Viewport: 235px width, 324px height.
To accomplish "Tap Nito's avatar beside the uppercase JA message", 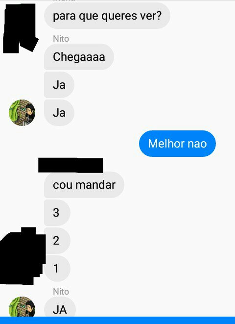I will (x=22, y=307).
